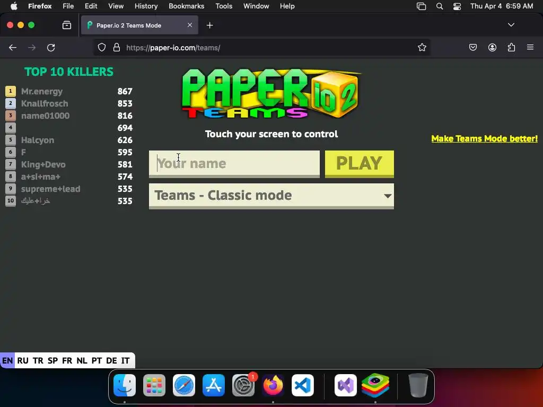The image size is (543, 407).
Task: Open Spotlight search in menu bar
Action: pos(440,6)
